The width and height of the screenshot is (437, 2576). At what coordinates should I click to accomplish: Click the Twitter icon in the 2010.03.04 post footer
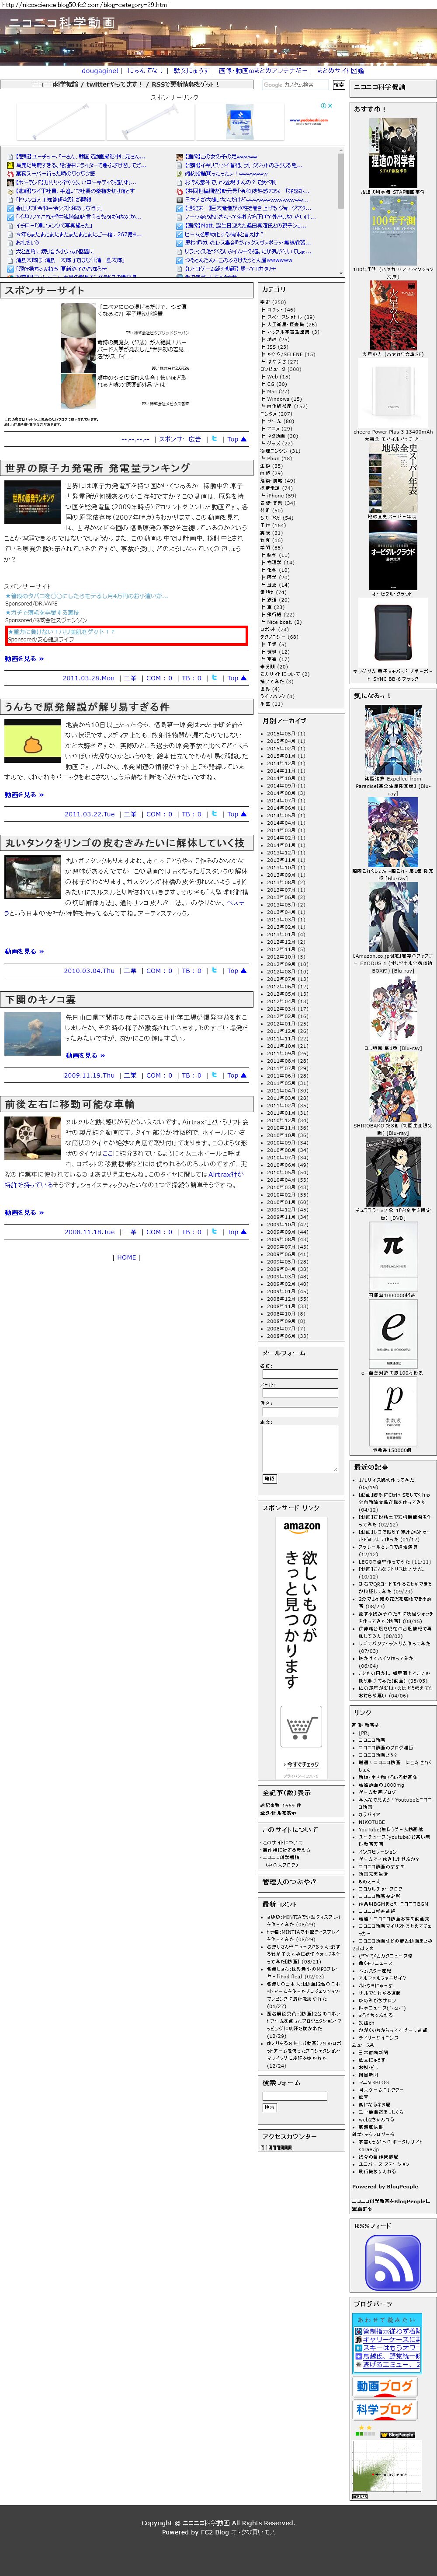click(214, 971)
